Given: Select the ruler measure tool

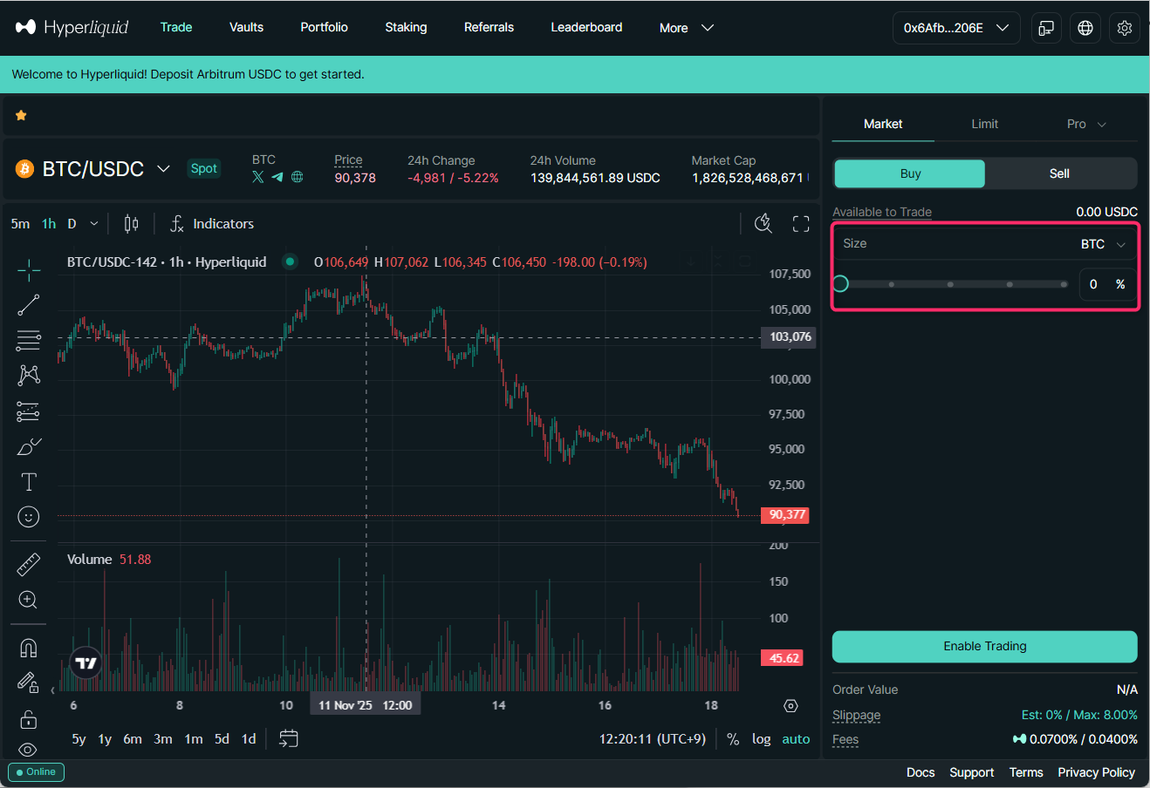Looking at the screenshot, I should tap(29, 565).
